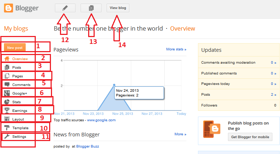
Task: Click the blog title heading
Action: point(108,28)
